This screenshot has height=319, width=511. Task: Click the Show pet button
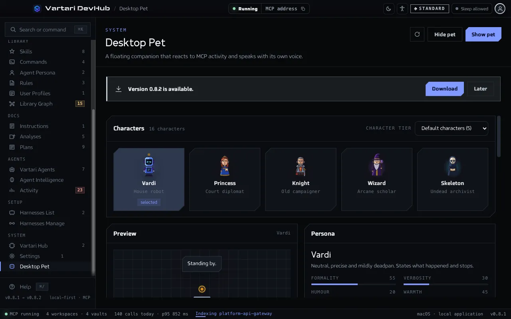tap(483, 34)
